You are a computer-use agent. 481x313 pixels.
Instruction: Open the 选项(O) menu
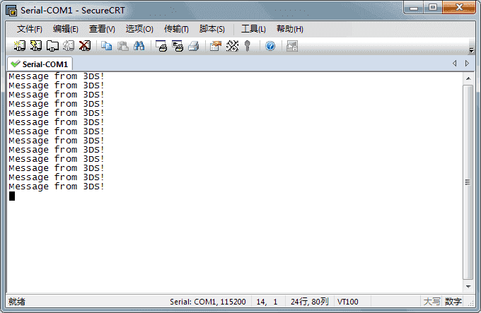tap(139, 29)
